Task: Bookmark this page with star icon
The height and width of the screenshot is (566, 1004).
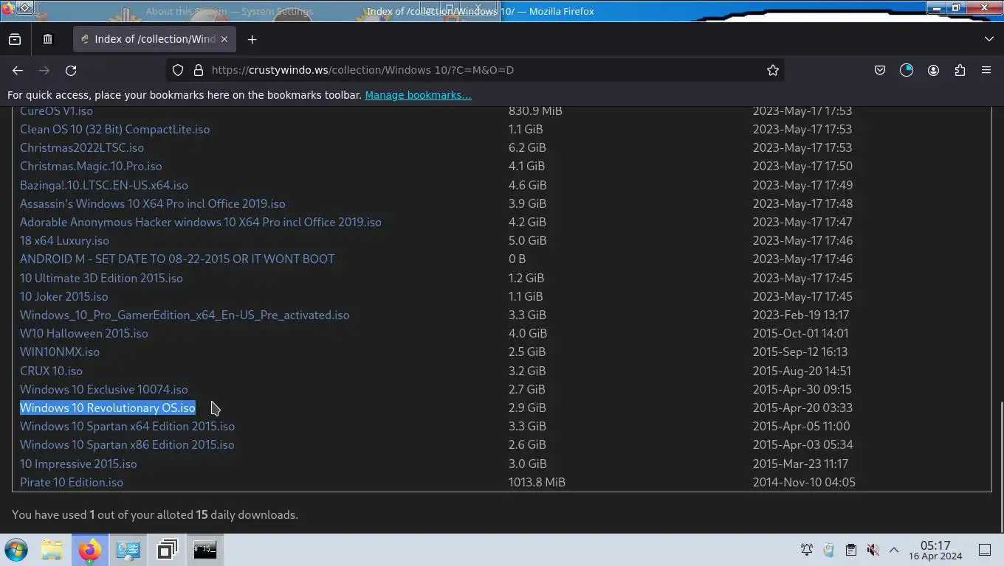Action: [x=772, y=70]
